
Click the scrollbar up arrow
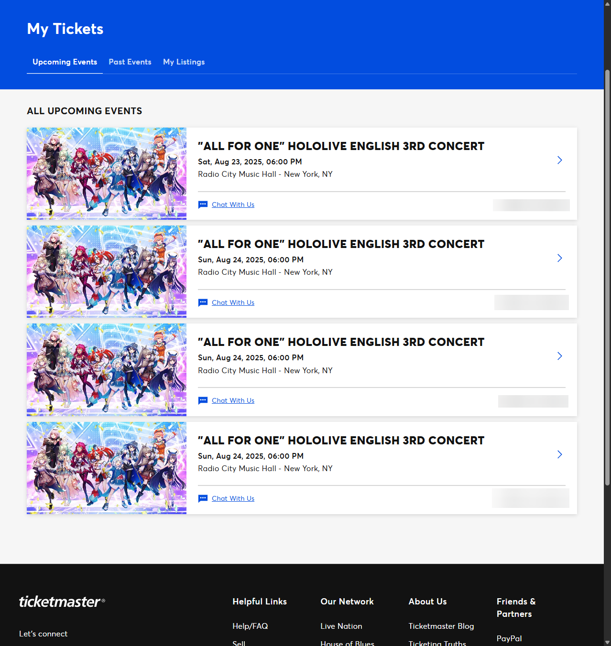point(607,3)
